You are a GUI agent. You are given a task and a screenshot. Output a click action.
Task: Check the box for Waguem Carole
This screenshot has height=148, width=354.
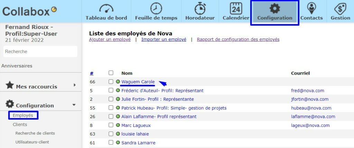tap(111, 82)
